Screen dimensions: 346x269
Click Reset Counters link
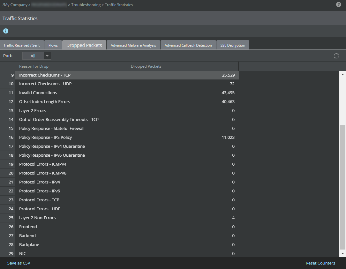pyautogui.click(x=320, y=263)
